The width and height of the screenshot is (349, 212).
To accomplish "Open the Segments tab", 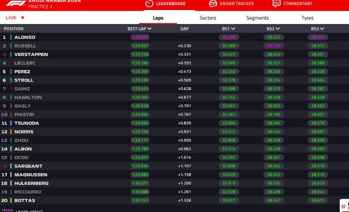I will pyautogui.click(x=257, y=18).
